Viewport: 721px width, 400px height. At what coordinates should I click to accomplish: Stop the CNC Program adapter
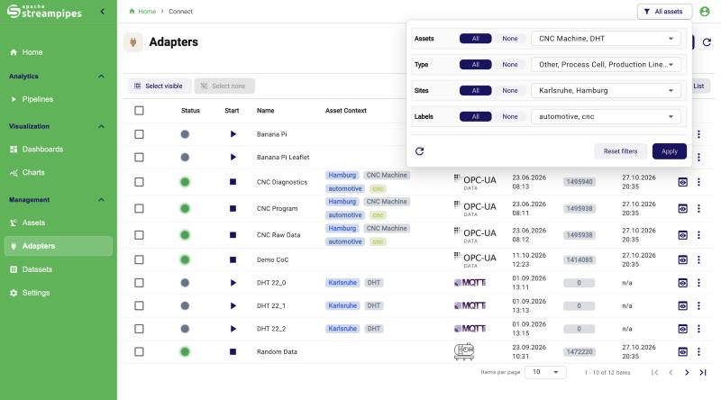pos(233,209)
